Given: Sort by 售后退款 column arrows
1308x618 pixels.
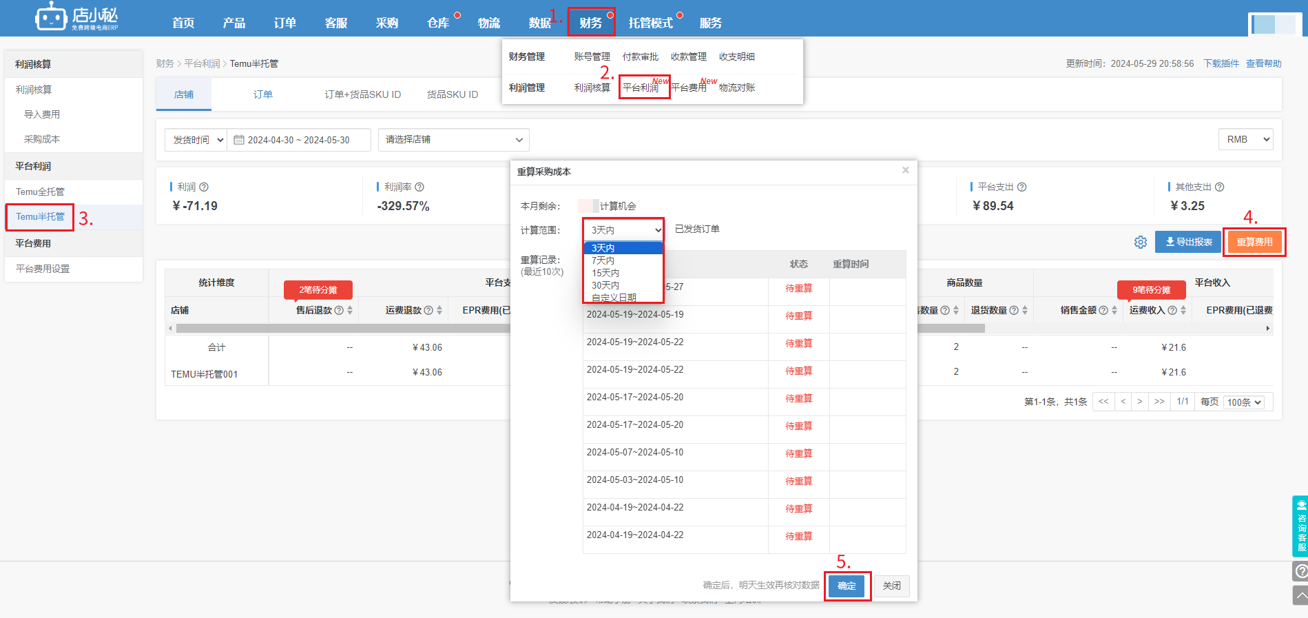Looking at the screenshot, I should [350, 310].
